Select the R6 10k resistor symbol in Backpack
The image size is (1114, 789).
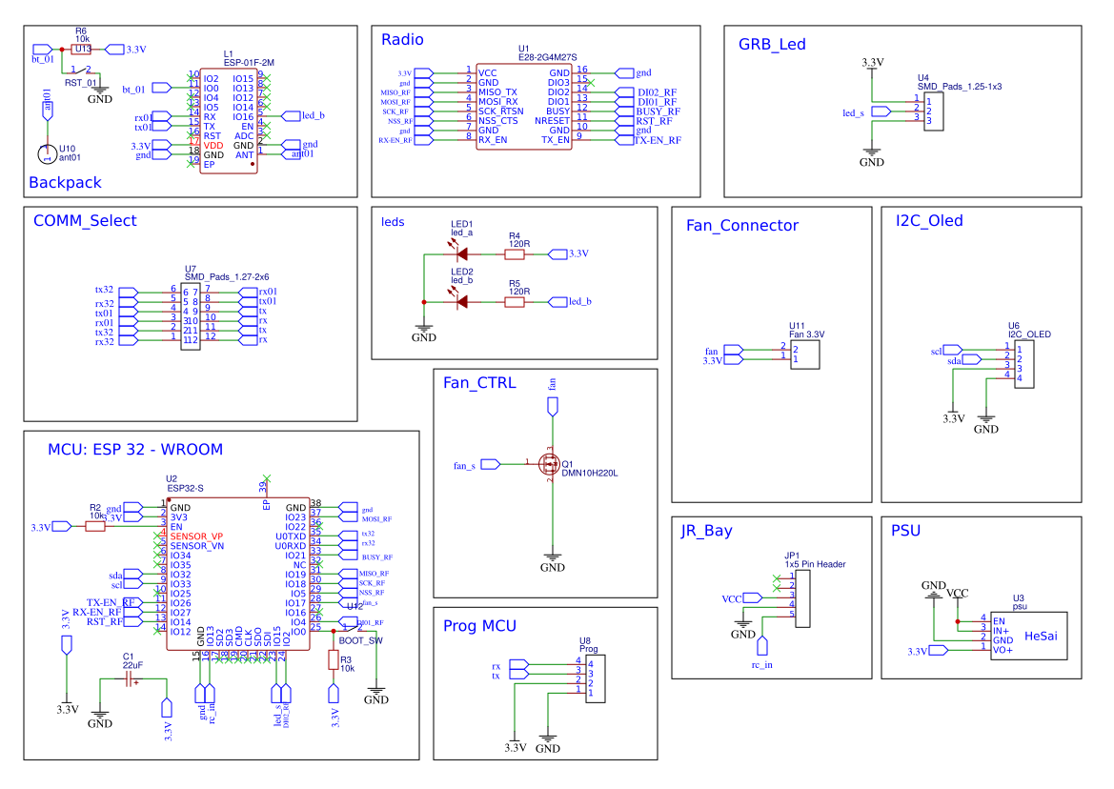tap(82, 49)
